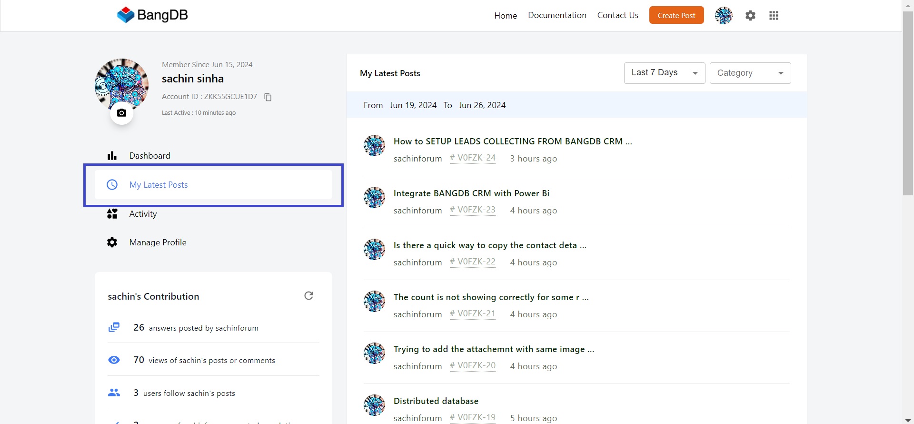Screen dimensions: 914x424
Task: Click the Create Post button
Action: point(676,15)
